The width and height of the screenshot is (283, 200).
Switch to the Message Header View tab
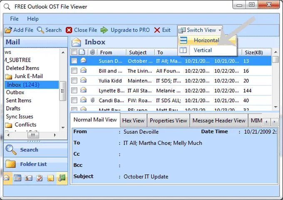219,120
